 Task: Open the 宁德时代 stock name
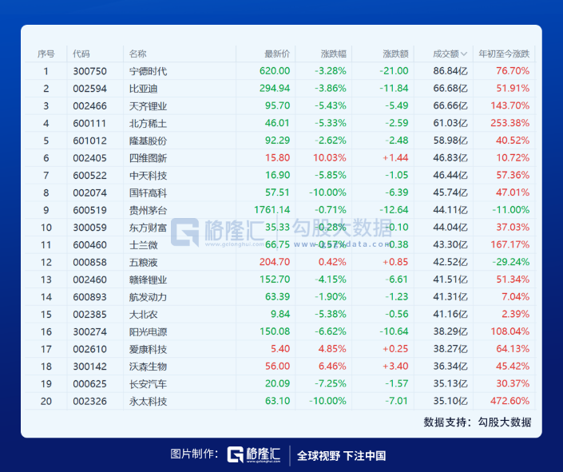point(149,71)
